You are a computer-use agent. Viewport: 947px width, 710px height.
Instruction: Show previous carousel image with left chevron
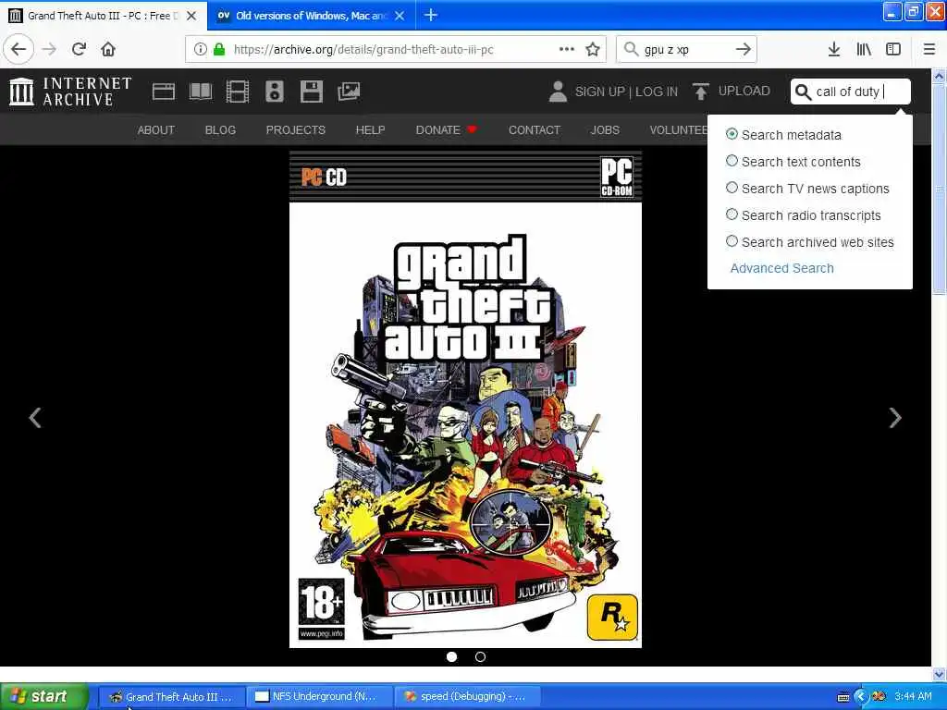[x=35, y=417]
